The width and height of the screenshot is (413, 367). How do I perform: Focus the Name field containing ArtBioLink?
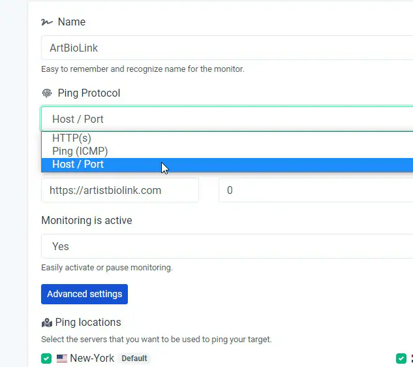tap(227, 48)
